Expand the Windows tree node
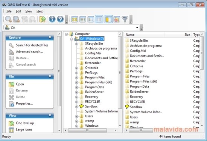This screenshot has width=207, height=141. pos(76,126)
